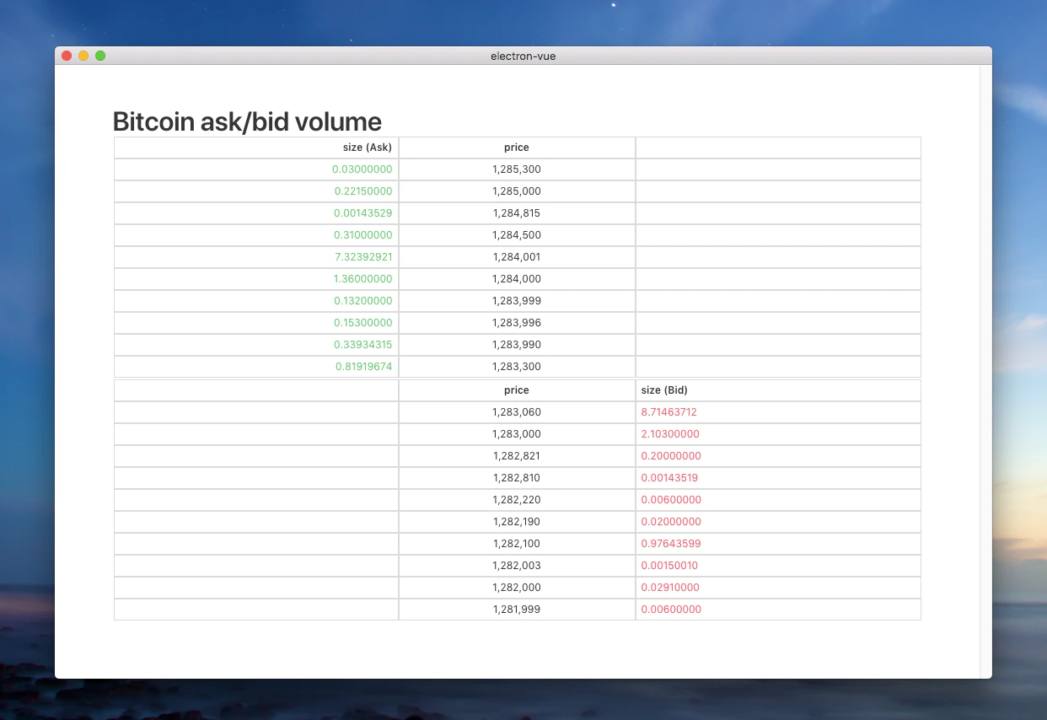Minimize the electron-vue window

pos(83,56)
